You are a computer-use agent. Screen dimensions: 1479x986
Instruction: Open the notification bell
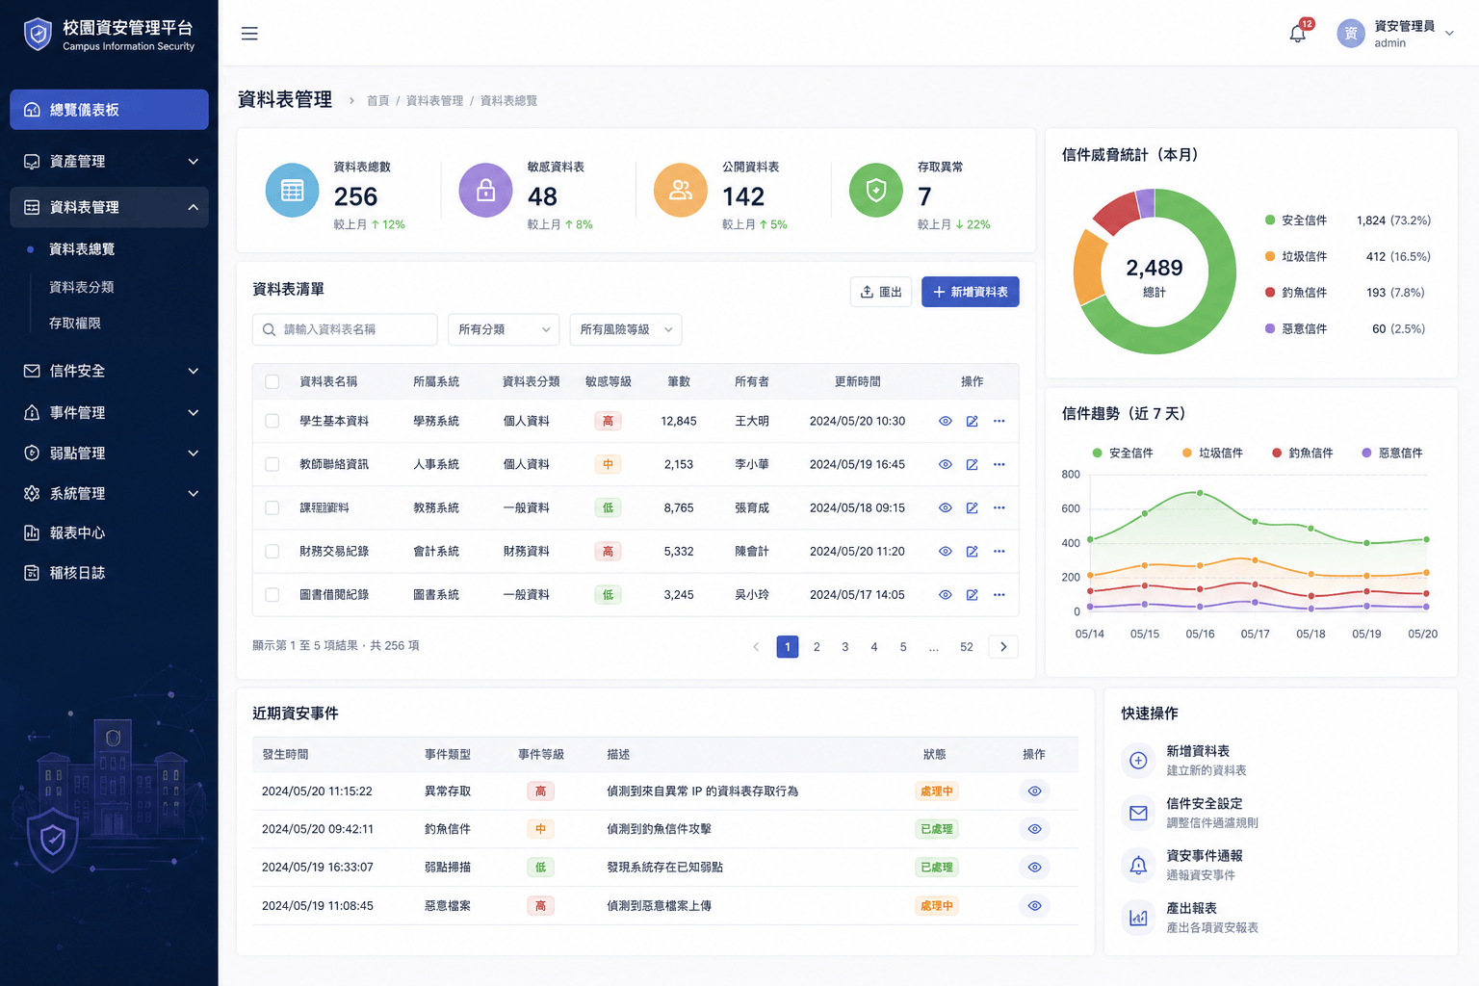1298,34
